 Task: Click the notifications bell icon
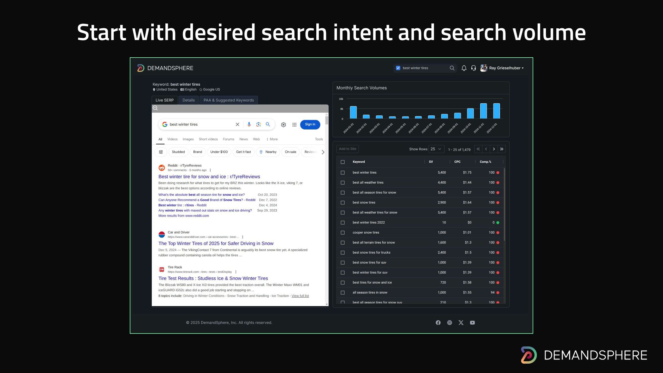point(464,68)
